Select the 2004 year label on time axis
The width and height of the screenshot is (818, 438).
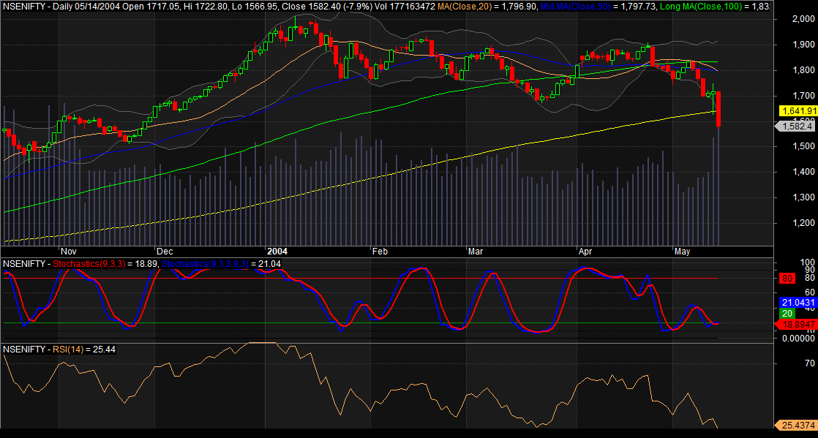(277, 252)
